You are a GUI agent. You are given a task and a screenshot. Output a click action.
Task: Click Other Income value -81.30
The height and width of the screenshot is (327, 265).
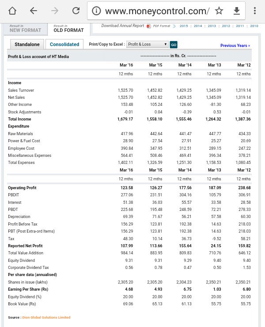pos(216,105)
